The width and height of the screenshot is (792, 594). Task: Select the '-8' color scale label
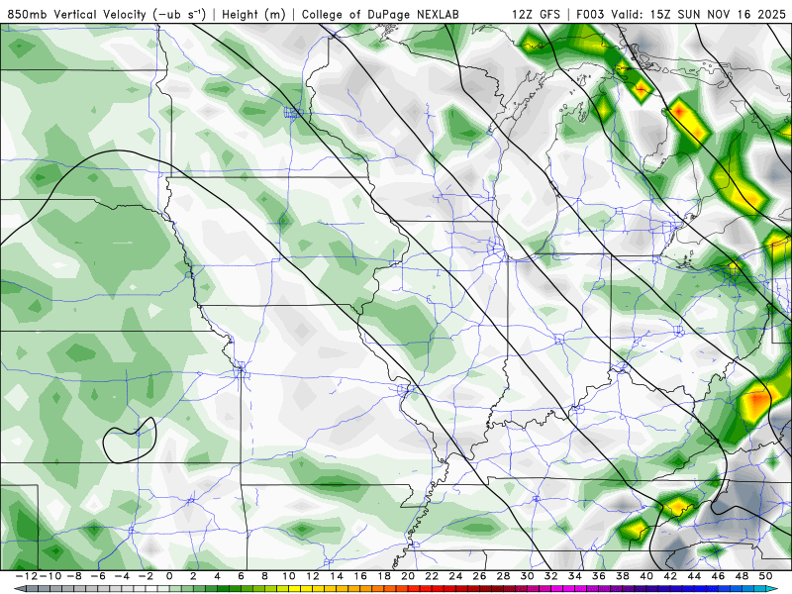pos(73,576)
